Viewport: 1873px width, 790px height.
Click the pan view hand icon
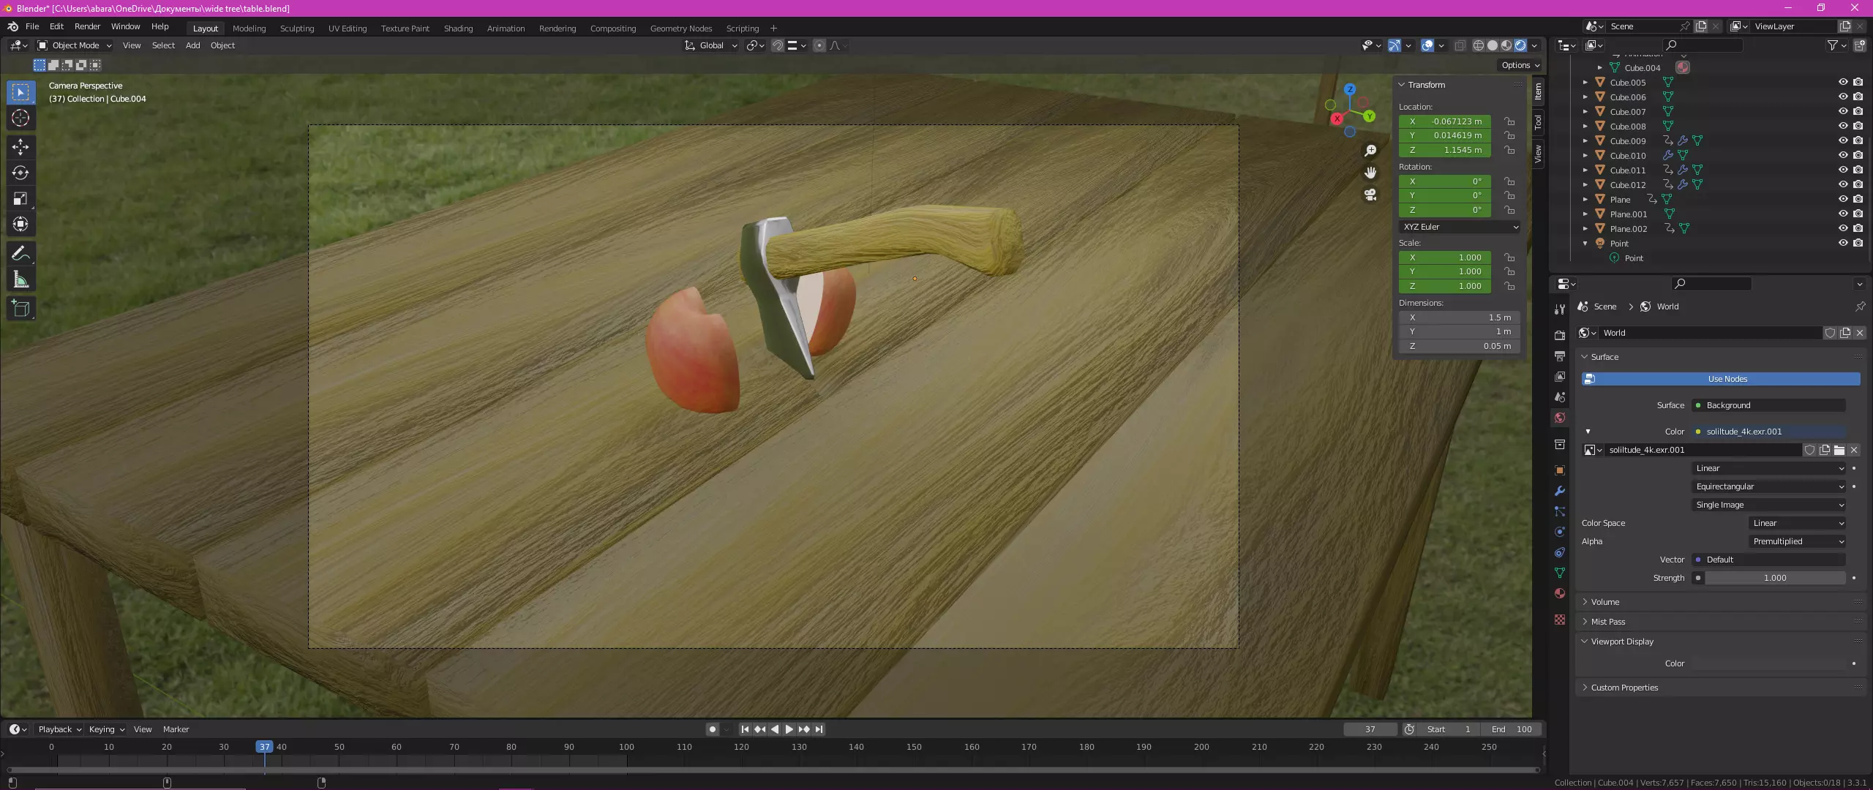coord(1370,173)
